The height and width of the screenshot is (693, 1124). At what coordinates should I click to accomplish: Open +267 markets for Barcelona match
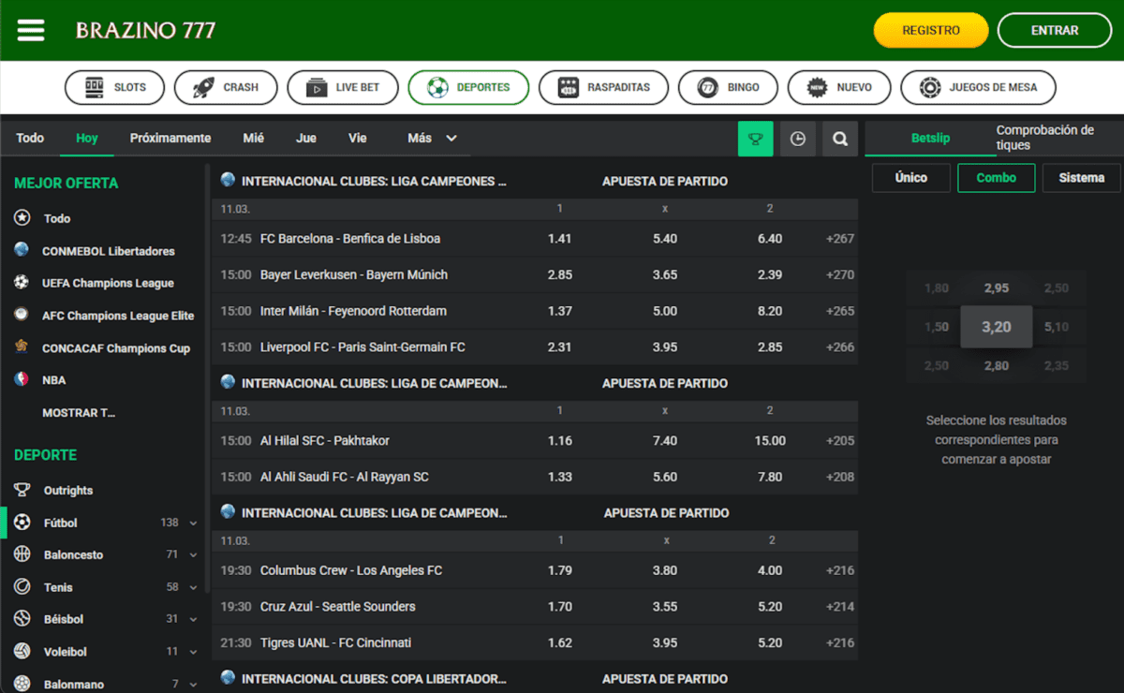839,239
